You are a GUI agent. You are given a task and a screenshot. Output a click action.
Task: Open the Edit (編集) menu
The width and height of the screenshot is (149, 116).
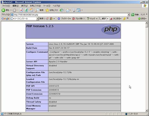click(16, 6)
